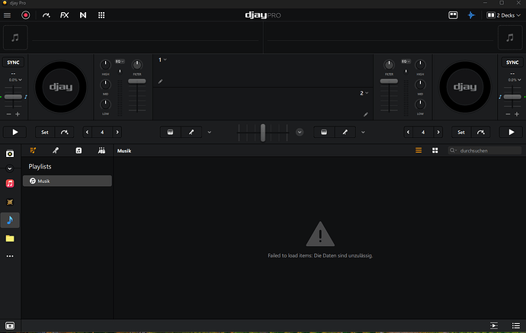
Task: Open the hamburger main menu
Action: click(7, 15)
